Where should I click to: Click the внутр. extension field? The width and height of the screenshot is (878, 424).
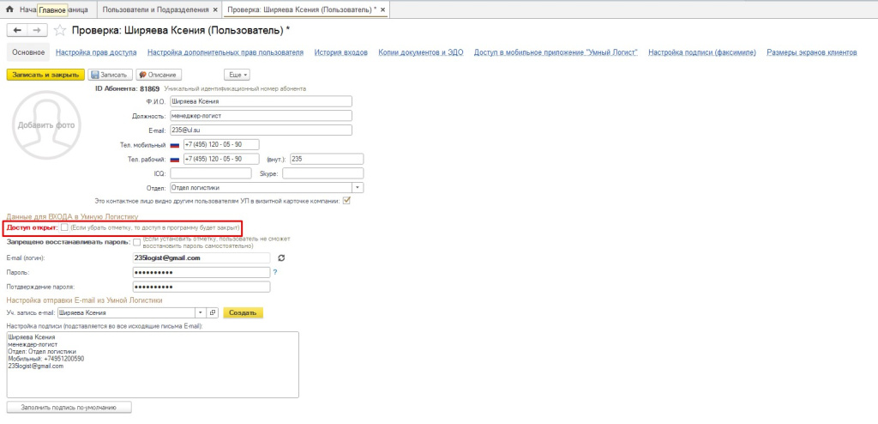coord(327,160)
